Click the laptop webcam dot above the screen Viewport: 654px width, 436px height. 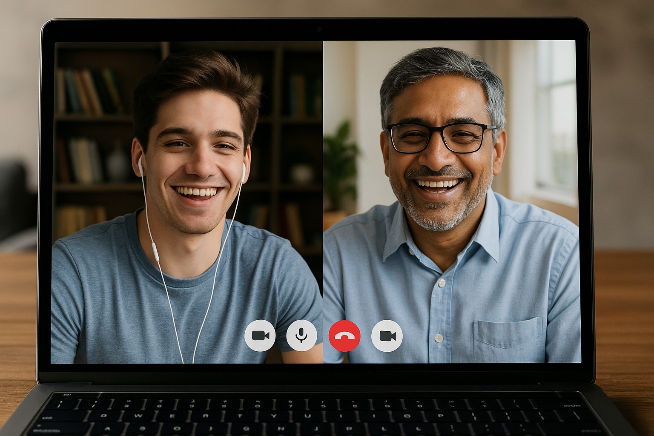coord(318,30)
